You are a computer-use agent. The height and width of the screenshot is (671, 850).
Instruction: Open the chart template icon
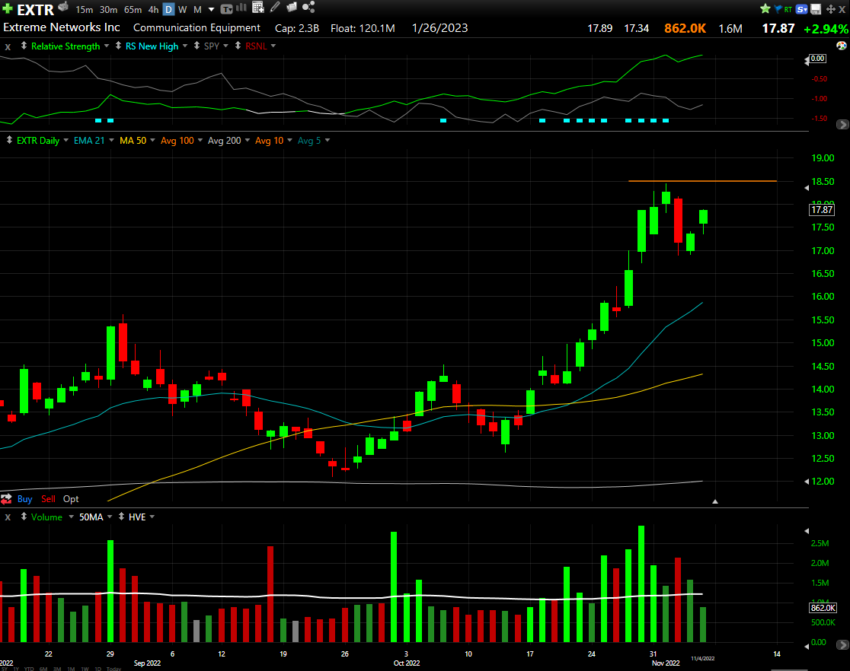(226, 8)
